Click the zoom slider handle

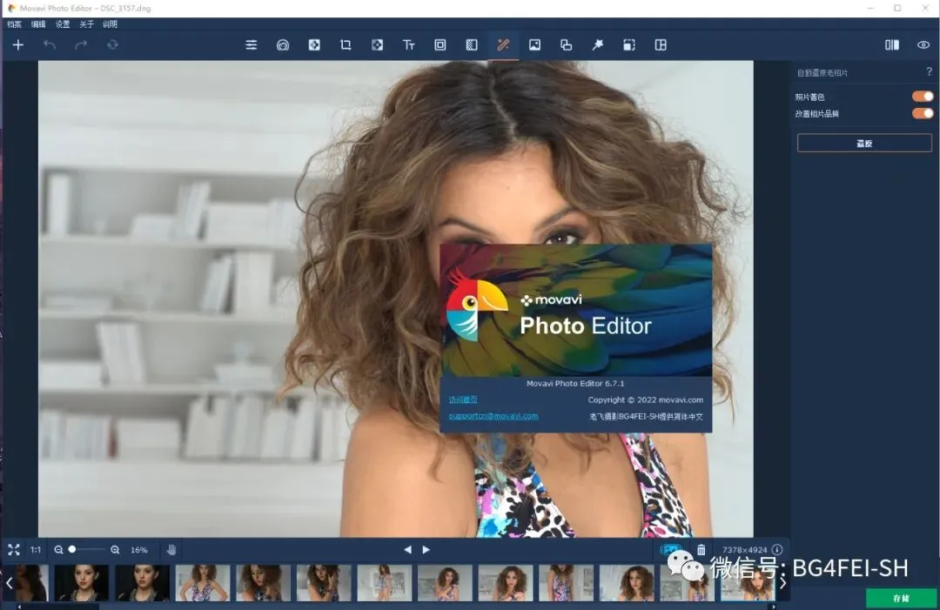pyautogui.click(x=72, y=549)
